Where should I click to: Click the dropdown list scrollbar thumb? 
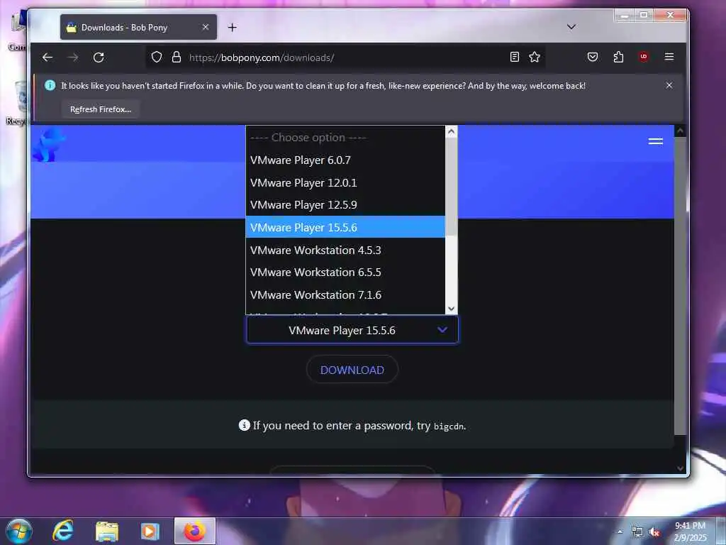(452, 187)
